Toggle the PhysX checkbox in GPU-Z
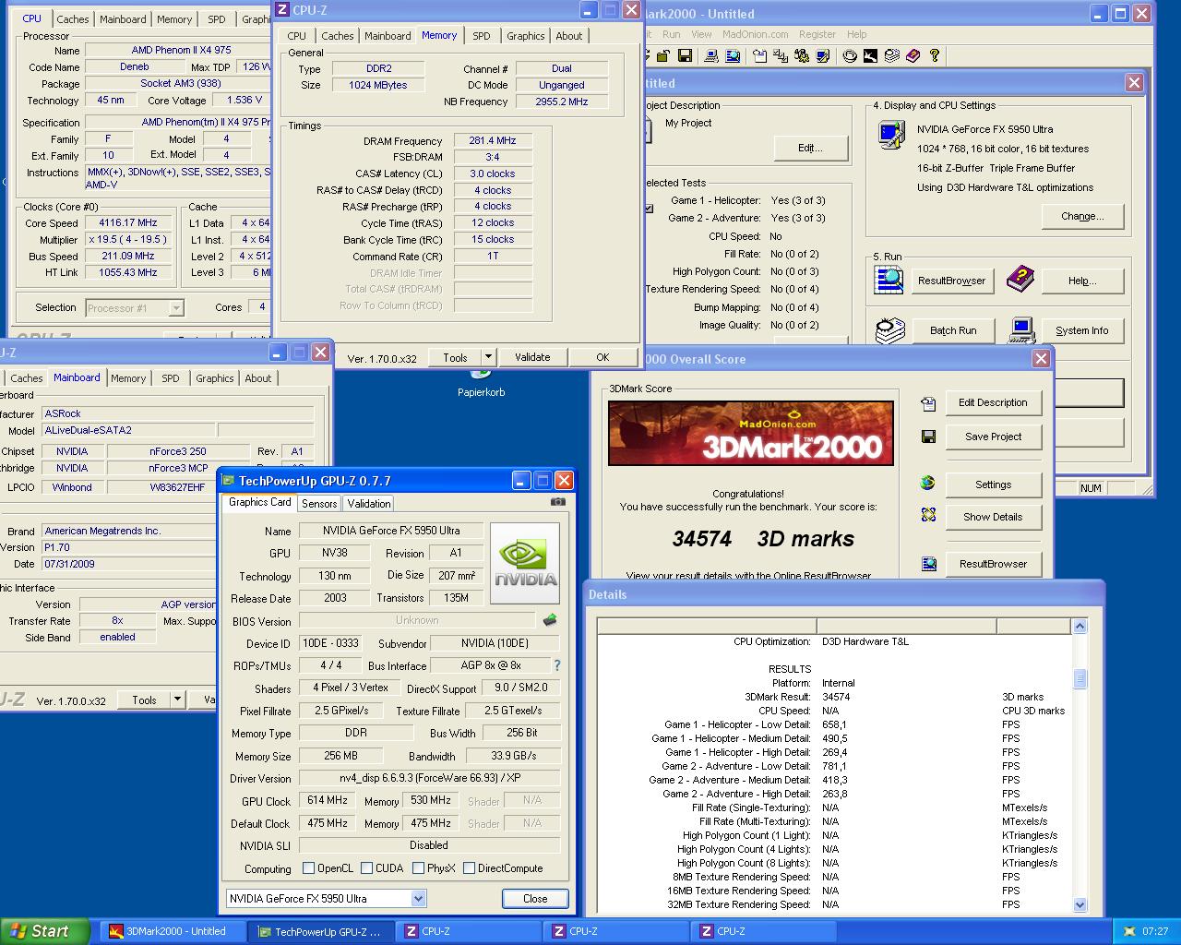1181x945 pixels. [x=419, y=868]
